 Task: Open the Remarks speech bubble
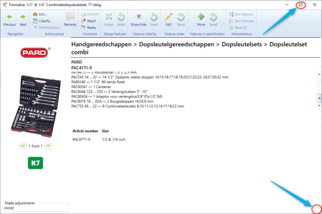point(70,20)
